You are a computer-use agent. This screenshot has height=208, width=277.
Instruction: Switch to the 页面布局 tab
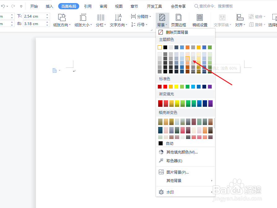click(69, 6)
